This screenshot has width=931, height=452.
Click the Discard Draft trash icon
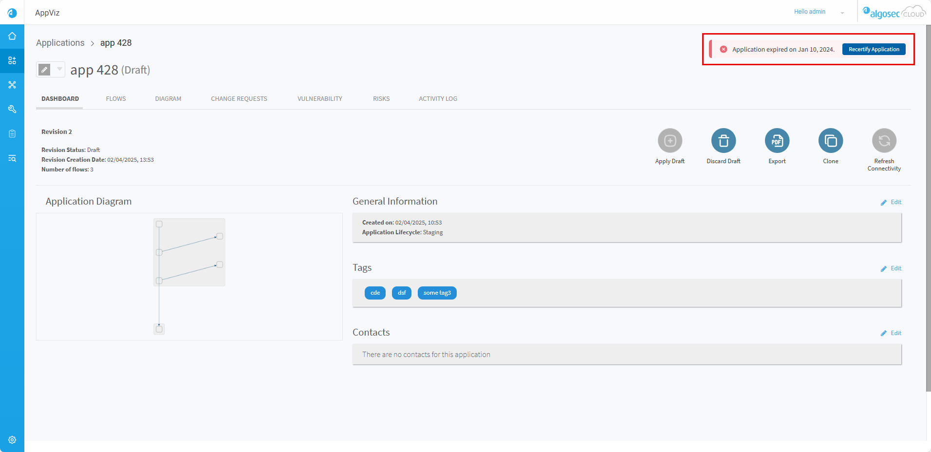[723, 141]
